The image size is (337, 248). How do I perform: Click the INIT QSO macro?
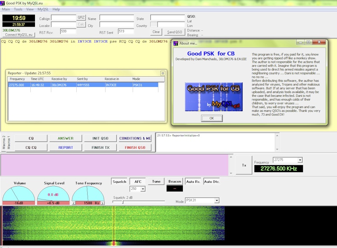[x=100, y=138]
